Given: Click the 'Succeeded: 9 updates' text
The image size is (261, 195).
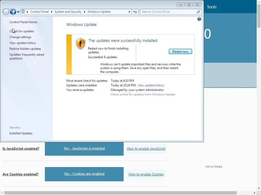Looking at the screenshot, I should [102, 57].
